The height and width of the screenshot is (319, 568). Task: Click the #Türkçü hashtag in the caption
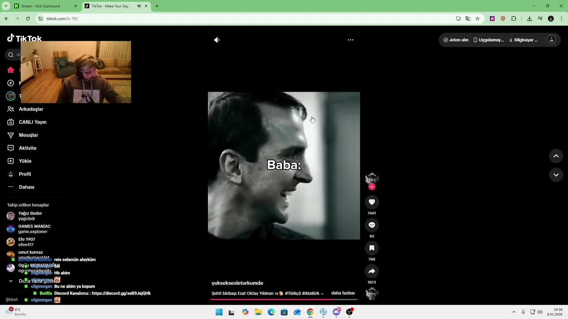tap(293, 293)
